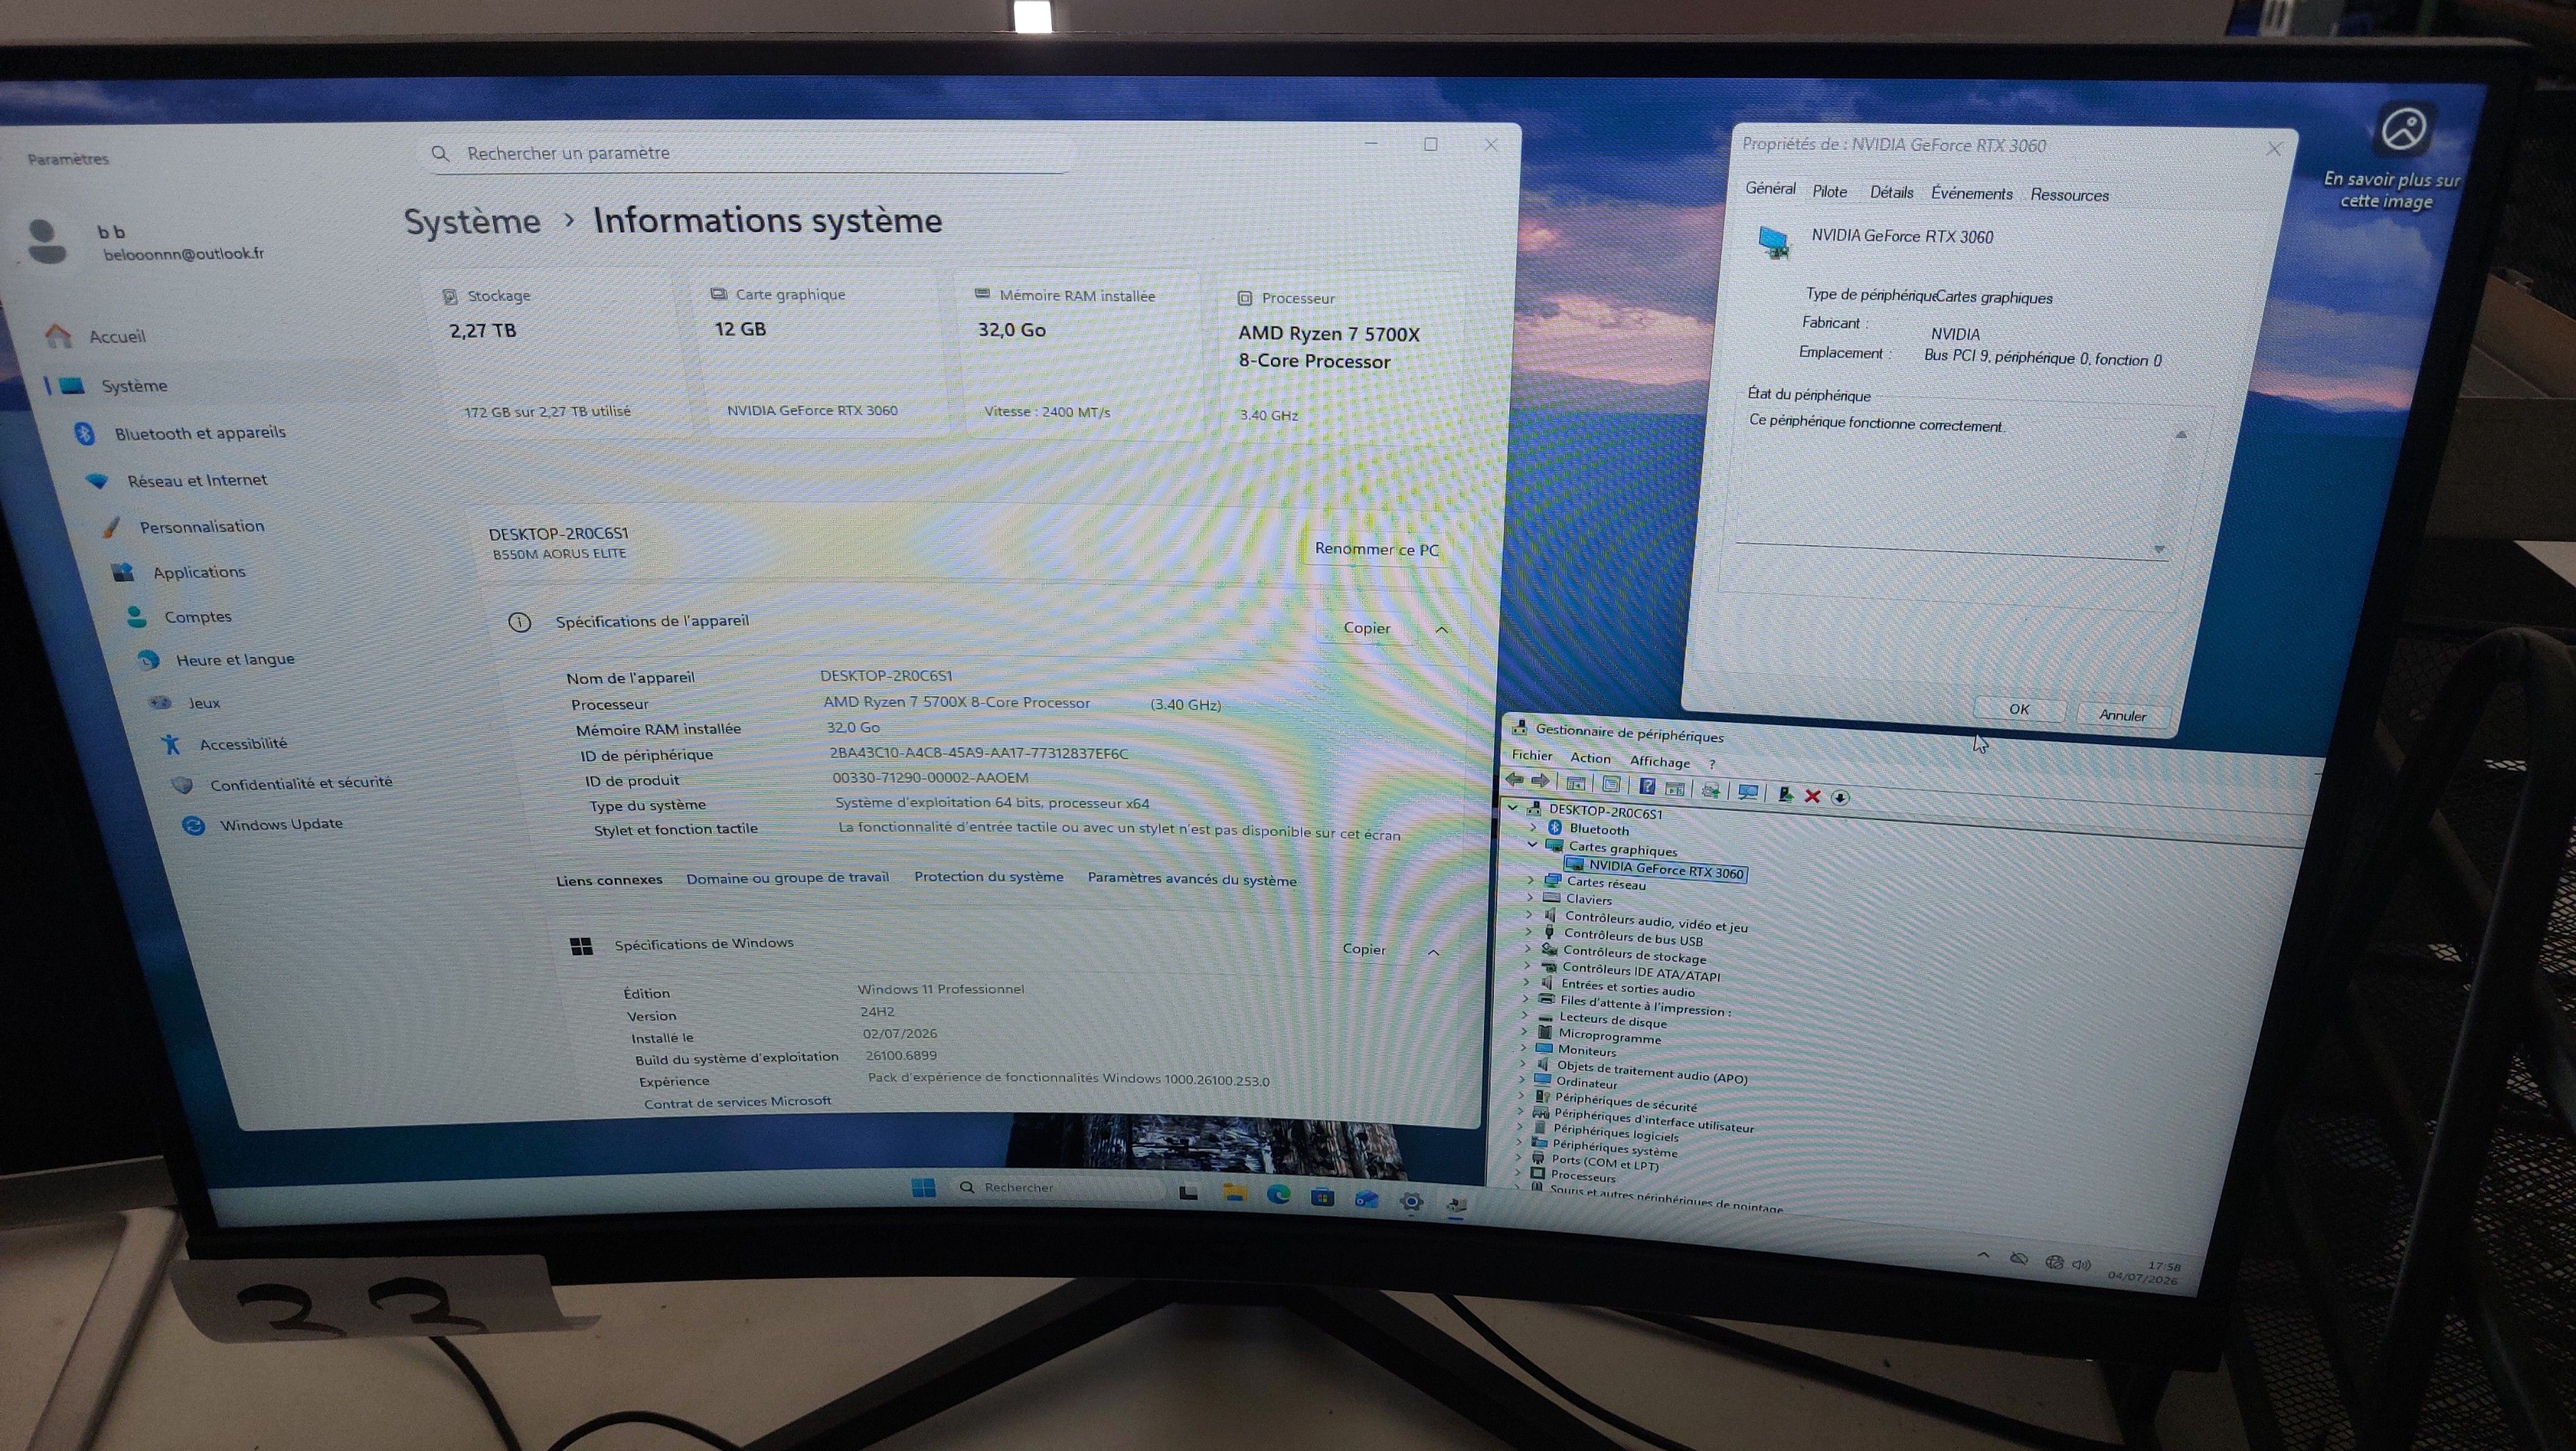The height and width of the screenshot is (1451, 2576).
Task: Open the Fichier menu in Device Manager
Action: (x=1532, y=756)
